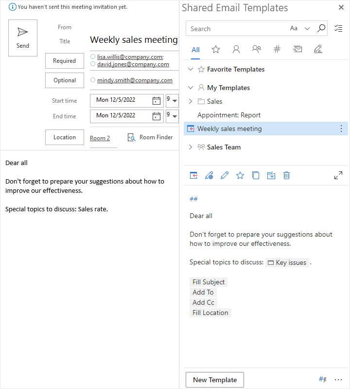Click the ## shortcut in template preview
The width and height of the screenshot is (350, 389).
pyautogui.click(x=193, y=199)
